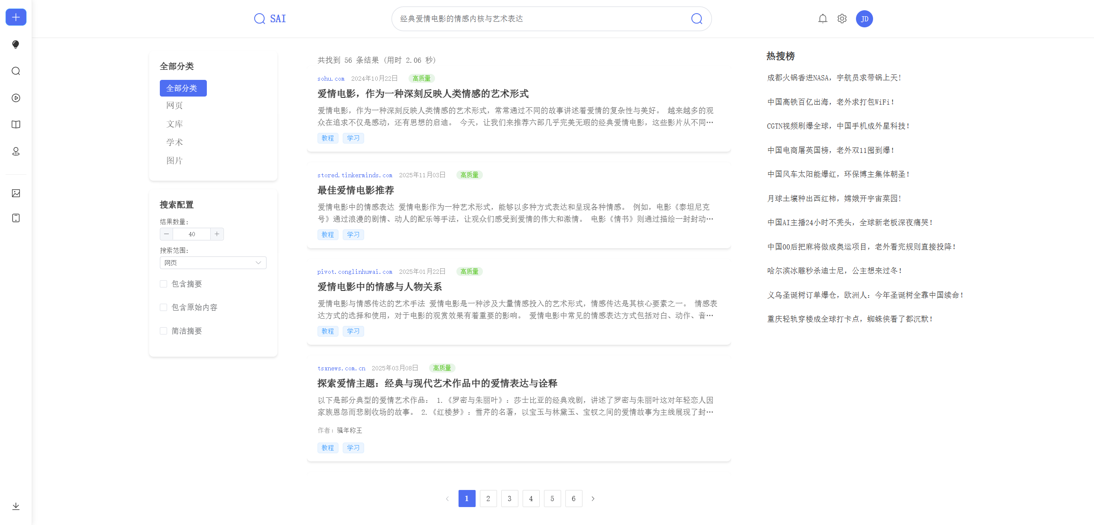1094x525 pixels.
Task: Open the book icon in sidebar
Action: pyautogui.click(x=16, y=125)
